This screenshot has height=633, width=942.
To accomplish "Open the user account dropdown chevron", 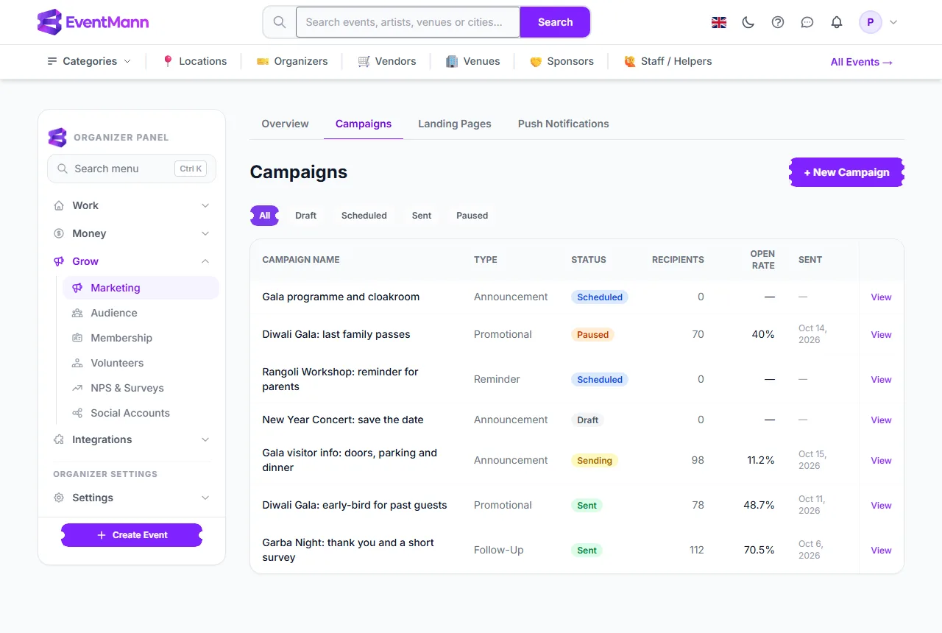I will [x=893, y=22].
